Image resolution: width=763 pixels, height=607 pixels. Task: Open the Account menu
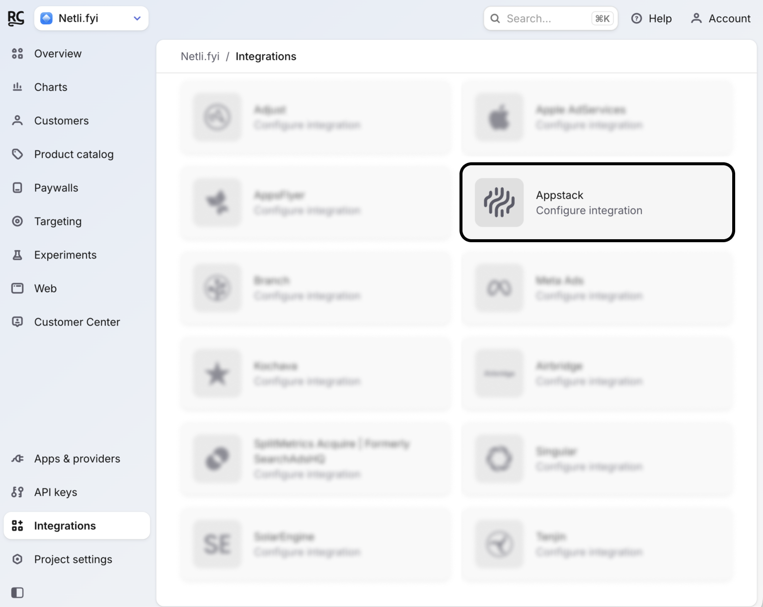coord(721,18)
